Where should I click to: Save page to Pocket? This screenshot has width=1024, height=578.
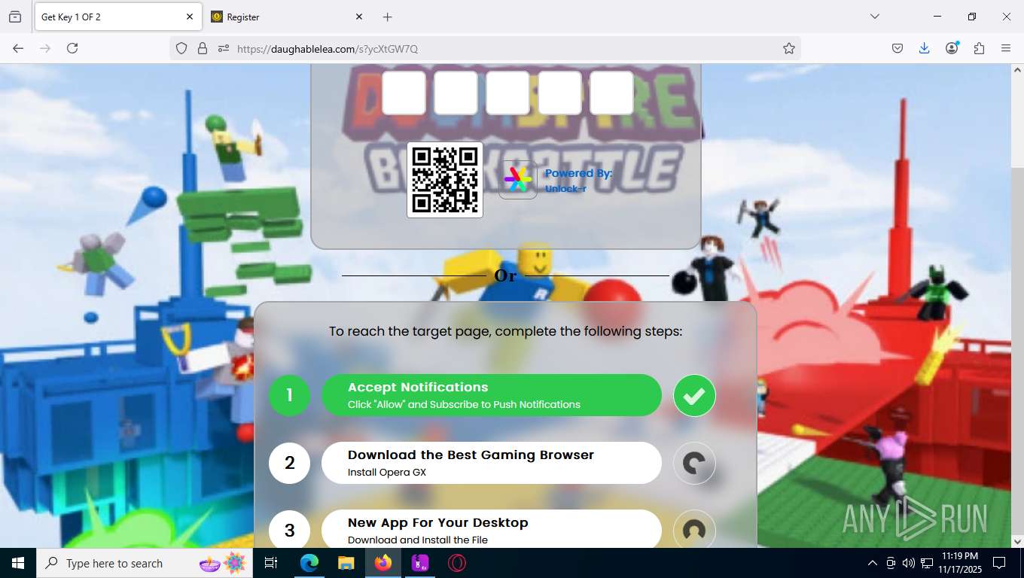(897, 48)
